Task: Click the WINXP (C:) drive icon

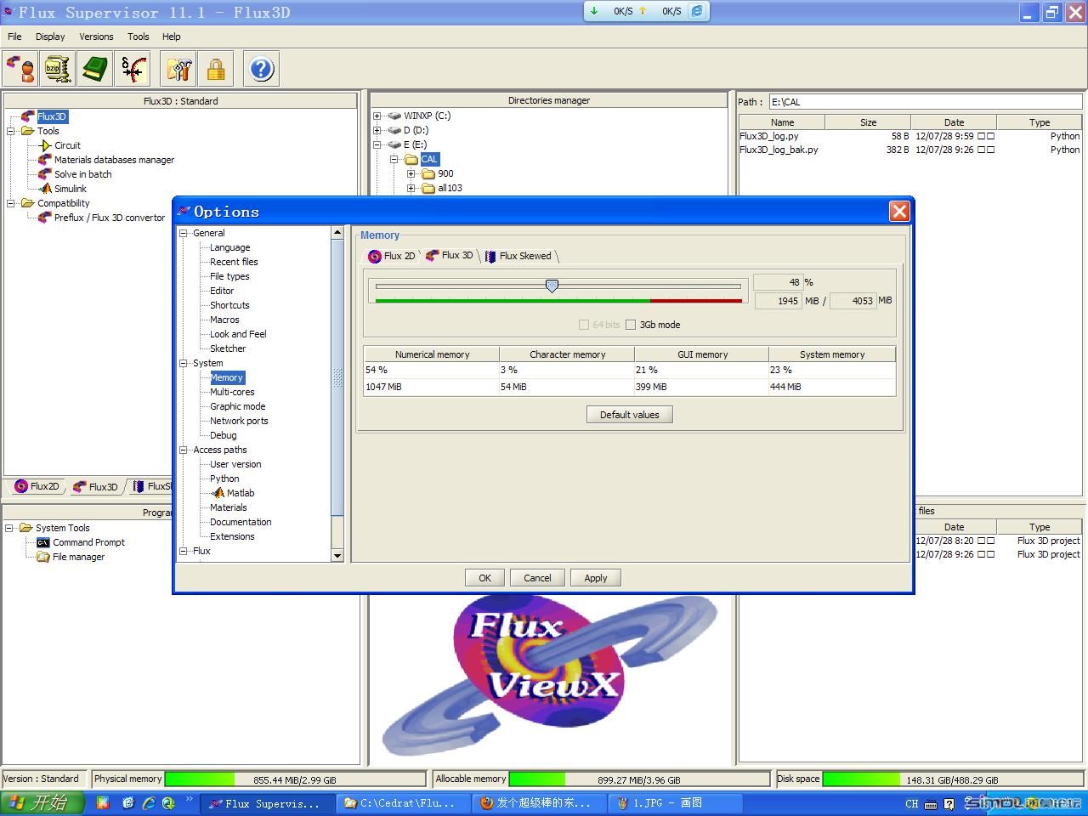Action: [x=394, y=116]
